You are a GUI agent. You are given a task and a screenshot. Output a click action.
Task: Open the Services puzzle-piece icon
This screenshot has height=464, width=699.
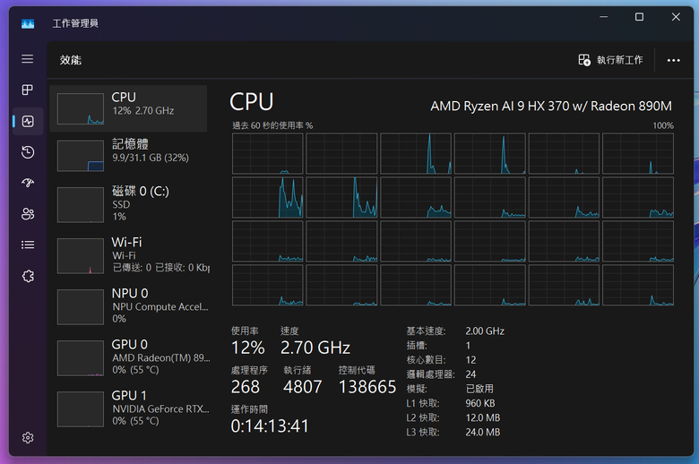click(28, 276)
